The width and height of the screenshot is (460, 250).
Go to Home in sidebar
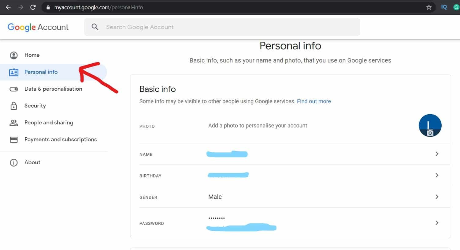(32, 55)
